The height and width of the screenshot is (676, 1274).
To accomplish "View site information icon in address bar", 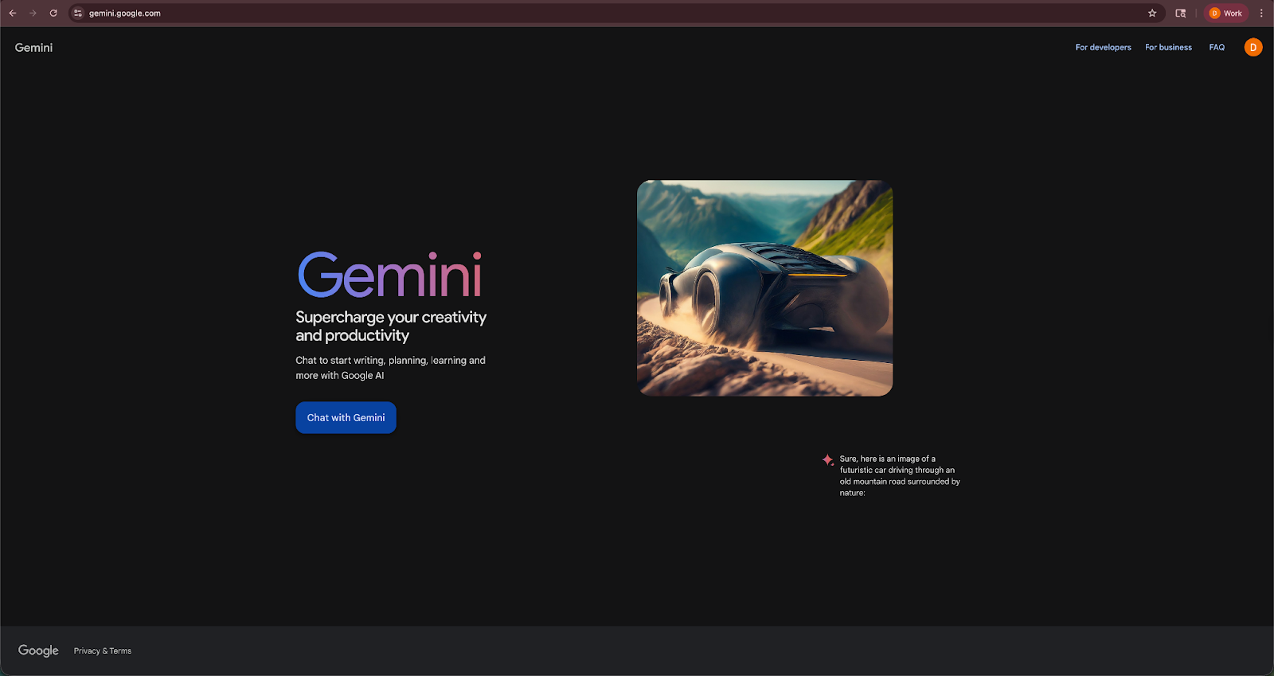I will click(x=78, y=13).
